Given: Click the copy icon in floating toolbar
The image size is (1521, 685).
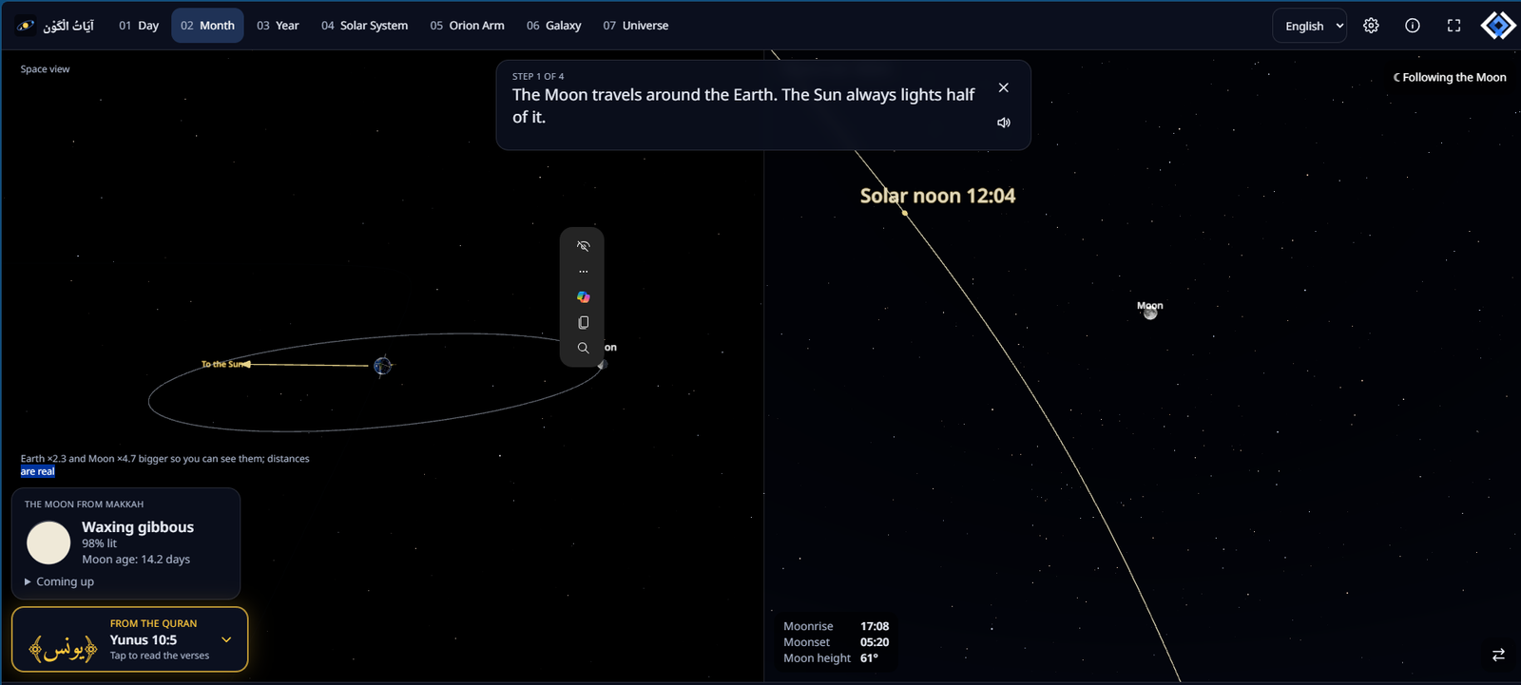Looking at the screenshot, I should 584,323.
